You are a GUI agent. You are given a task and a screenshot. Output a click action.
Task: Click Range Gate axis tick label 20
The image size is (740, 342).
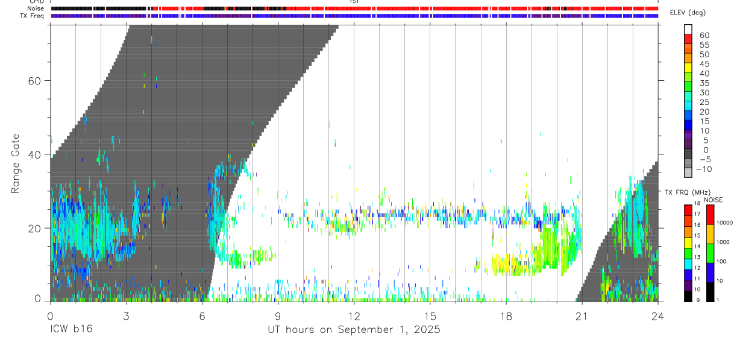click(35, 228)
